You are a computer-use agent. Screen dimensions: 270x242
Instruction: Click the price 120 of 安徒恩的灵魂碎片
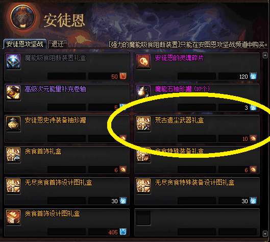point(243,77)
